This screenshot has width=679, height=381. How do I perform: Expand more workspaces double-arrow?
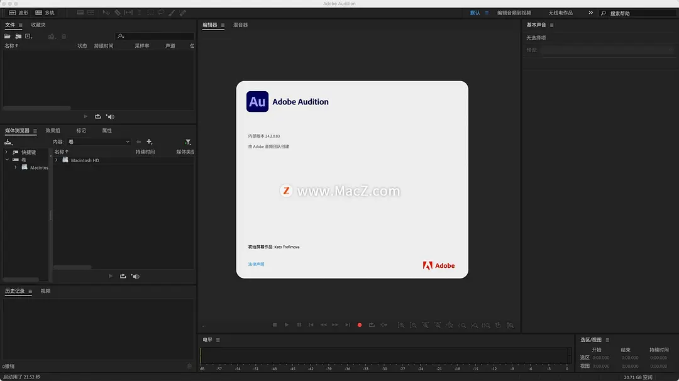coord(590,13)
